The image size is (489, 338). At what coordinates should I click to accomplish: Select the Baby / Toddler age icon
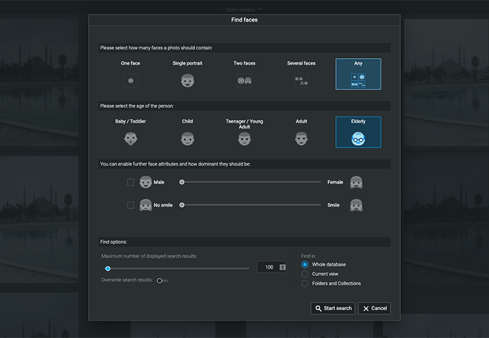click(x=131, y=138)
